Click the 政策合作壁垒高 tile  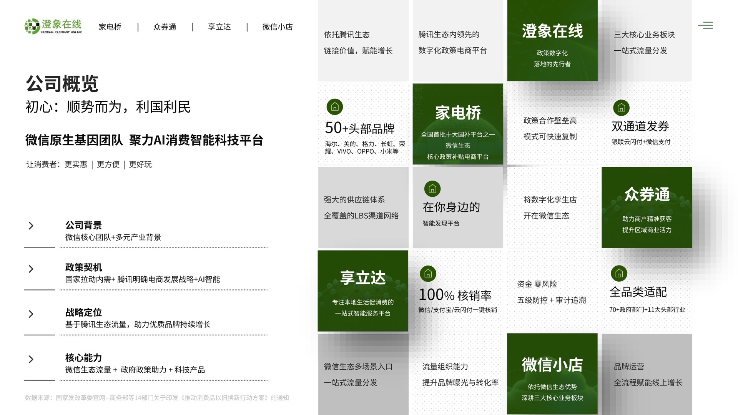[552, 124]
